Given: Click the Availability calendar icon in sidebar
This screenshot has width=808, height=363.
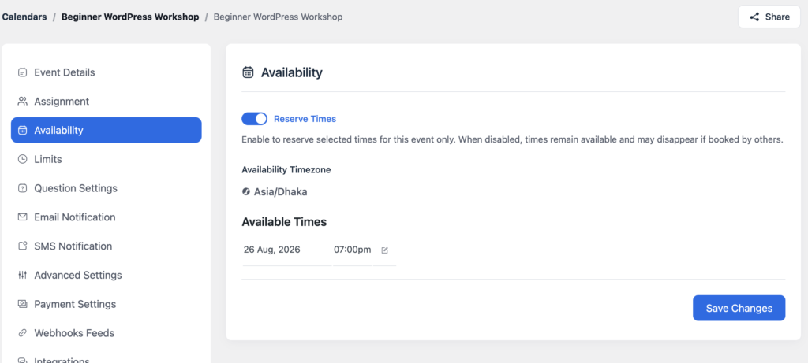Looking at the screenshot, I should [x=22, y=130].
